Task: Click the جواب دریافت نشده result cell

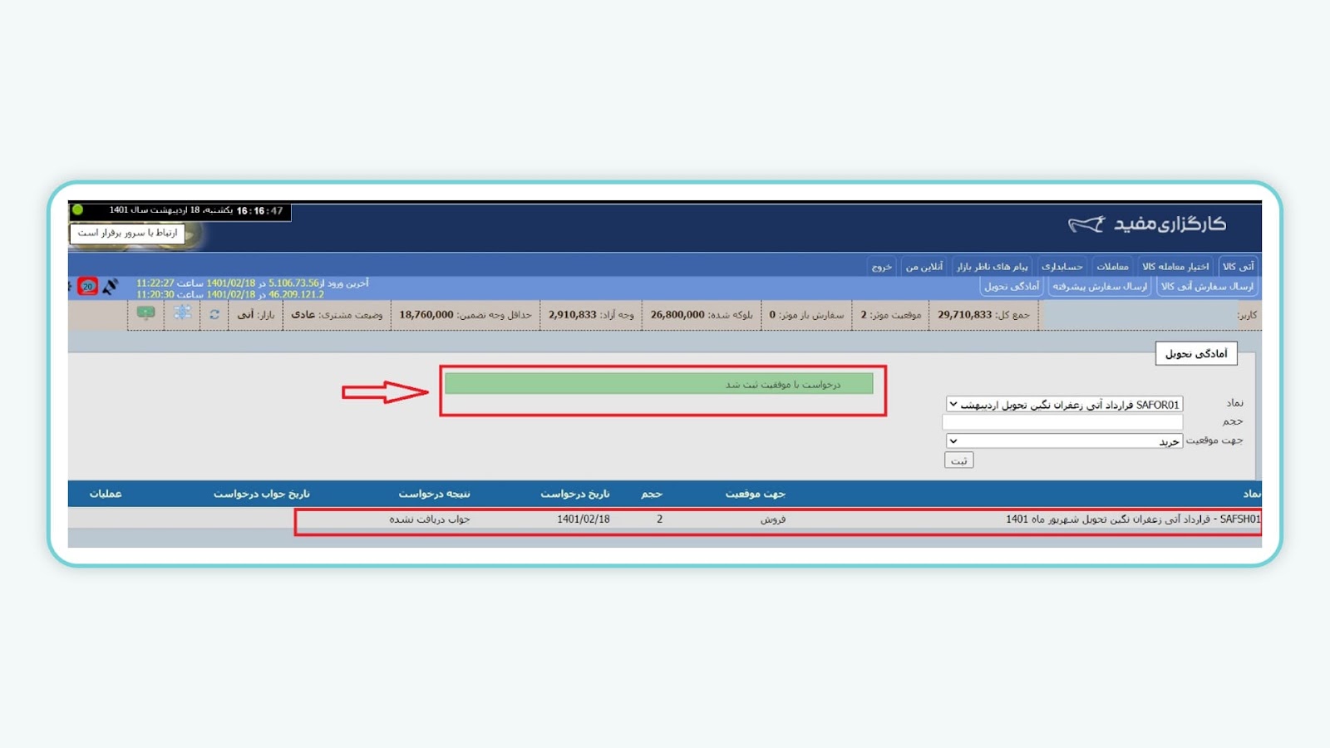Action: [430, 519]
